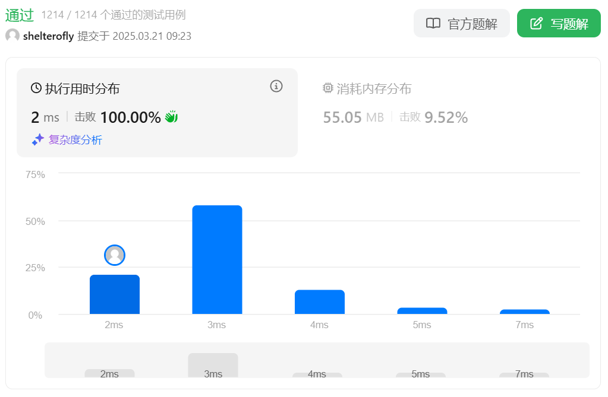This screenshot has width=608, height=397.
Task: Click the info icon in runtime card
Action: (276, 86)
